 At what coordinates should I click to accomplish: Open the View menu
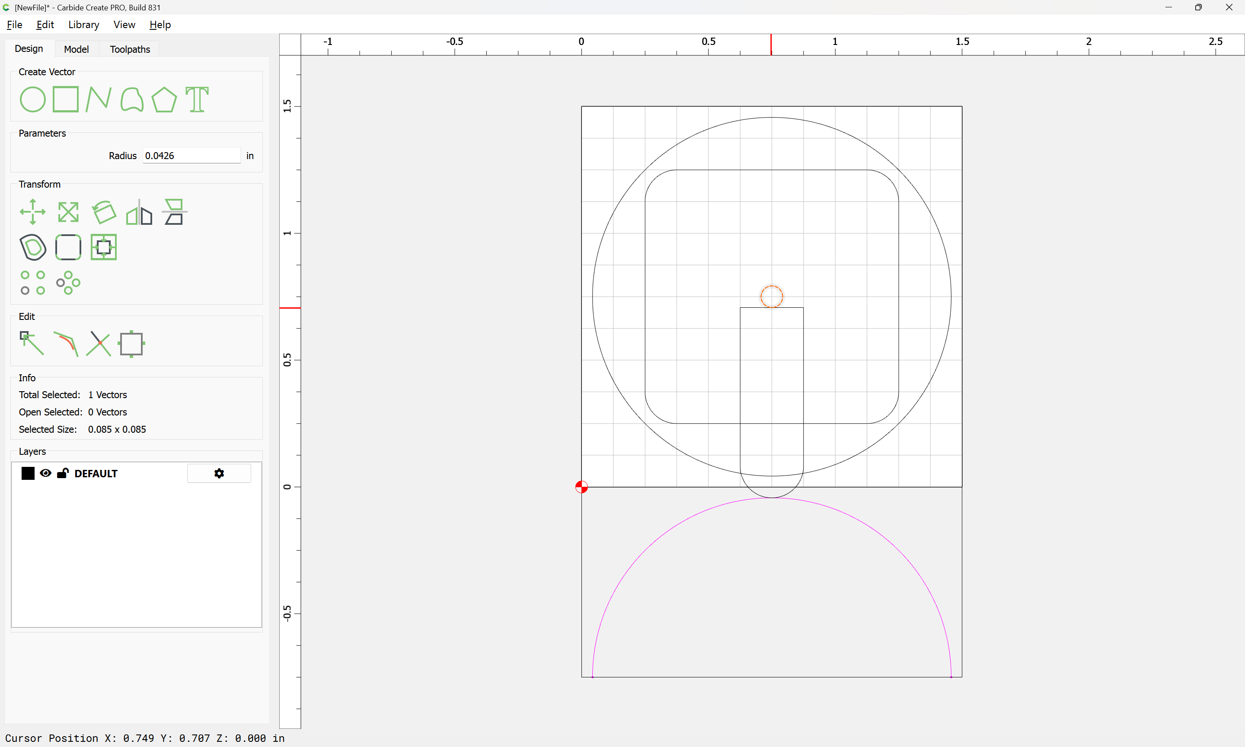tap(124, 25)
